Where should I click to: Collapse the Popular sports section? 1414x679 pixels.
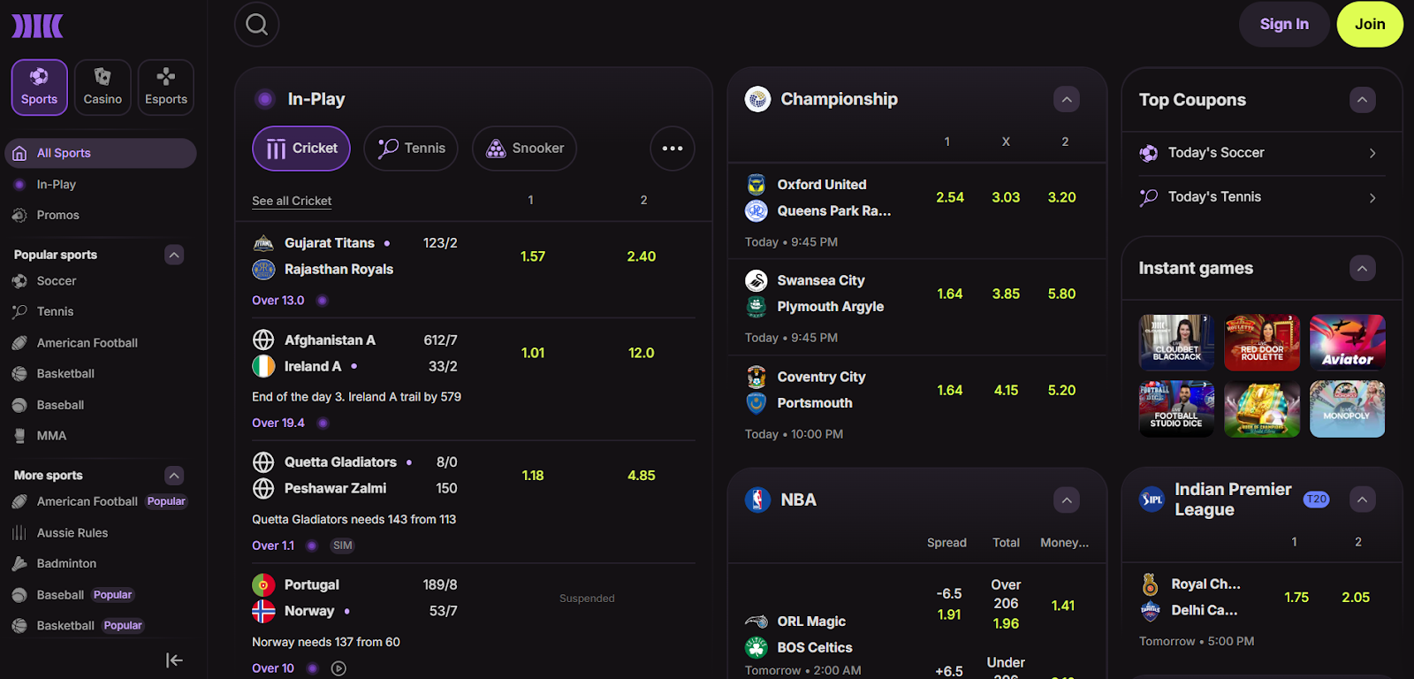pyautogui.click(x=174, y=255)
